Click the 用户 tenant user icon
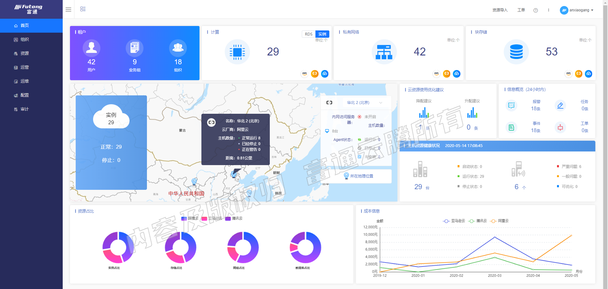Screen dimensions: 608x289 coord(92,48)
